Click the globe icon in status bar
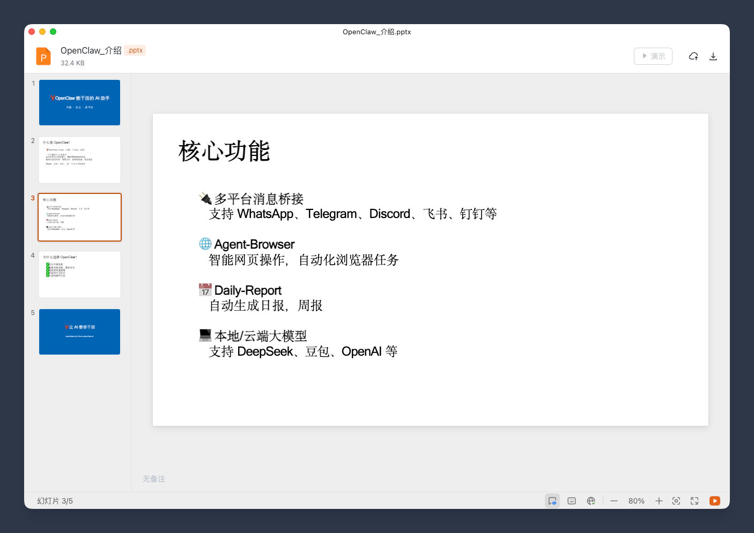Screen dimensions: 754x533 point(591,501)
